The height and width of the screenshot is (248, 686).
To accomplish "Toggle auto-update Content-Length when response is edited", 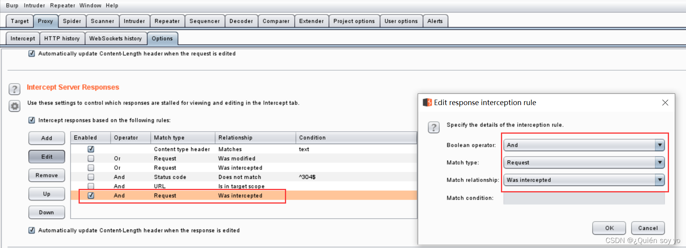I will coord(32,230).
